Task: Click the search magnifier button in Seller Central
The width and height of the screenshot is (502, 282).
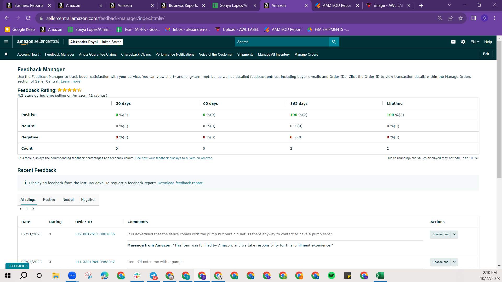Action: [334, 42]
